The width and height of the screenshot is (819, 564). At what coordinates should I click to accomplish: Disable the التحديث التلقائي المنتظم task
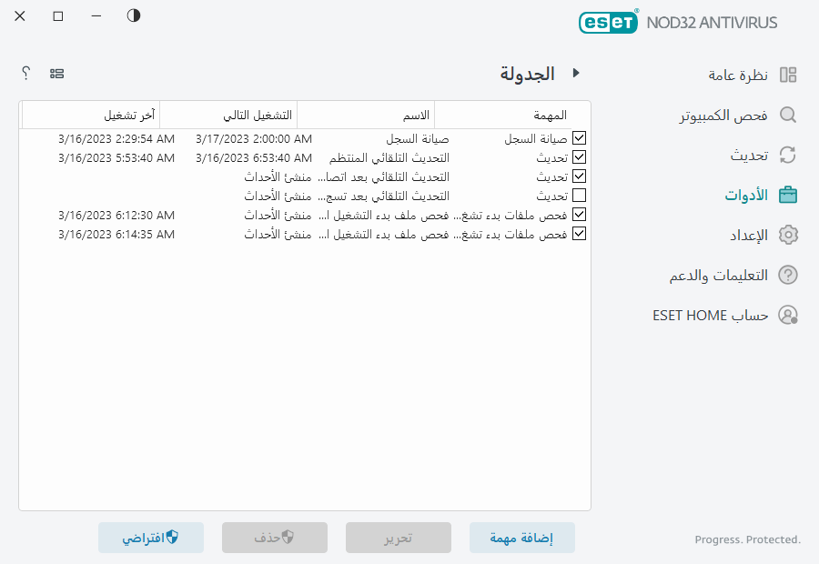(x=580, y=156)
